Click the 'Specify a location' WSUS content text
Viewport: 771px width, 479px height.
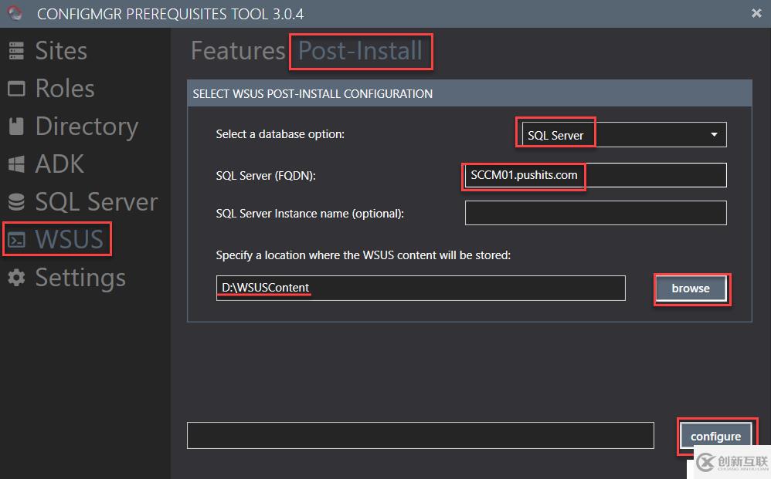(x=363, y=255)
